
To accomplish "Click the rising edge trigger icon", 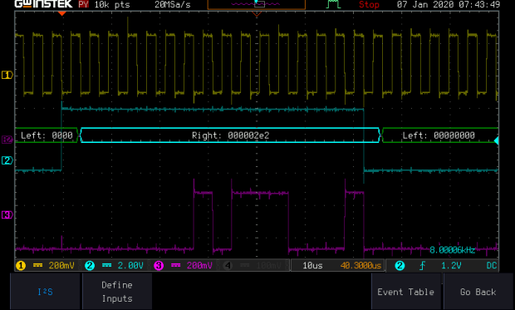I will coord(422,266).
